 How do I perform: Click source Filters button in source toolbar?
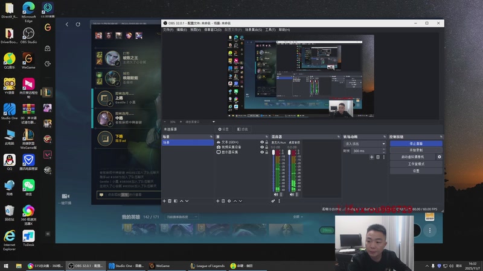tap(243, 129)
